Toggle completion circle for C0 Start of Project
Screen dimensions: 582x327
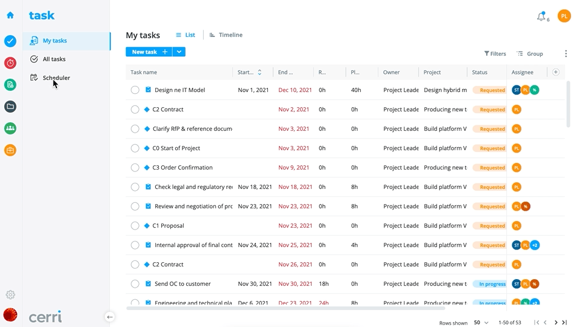(135, 148)
